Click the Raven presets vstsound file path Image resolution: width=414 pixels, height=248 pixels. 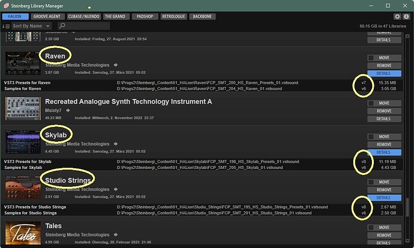pyautogui.click(x=208, y=83)
